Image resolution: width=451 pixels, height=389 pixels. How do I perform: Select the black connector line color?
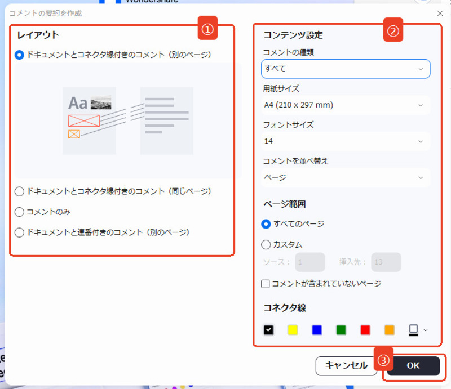(x=268, y=330)
